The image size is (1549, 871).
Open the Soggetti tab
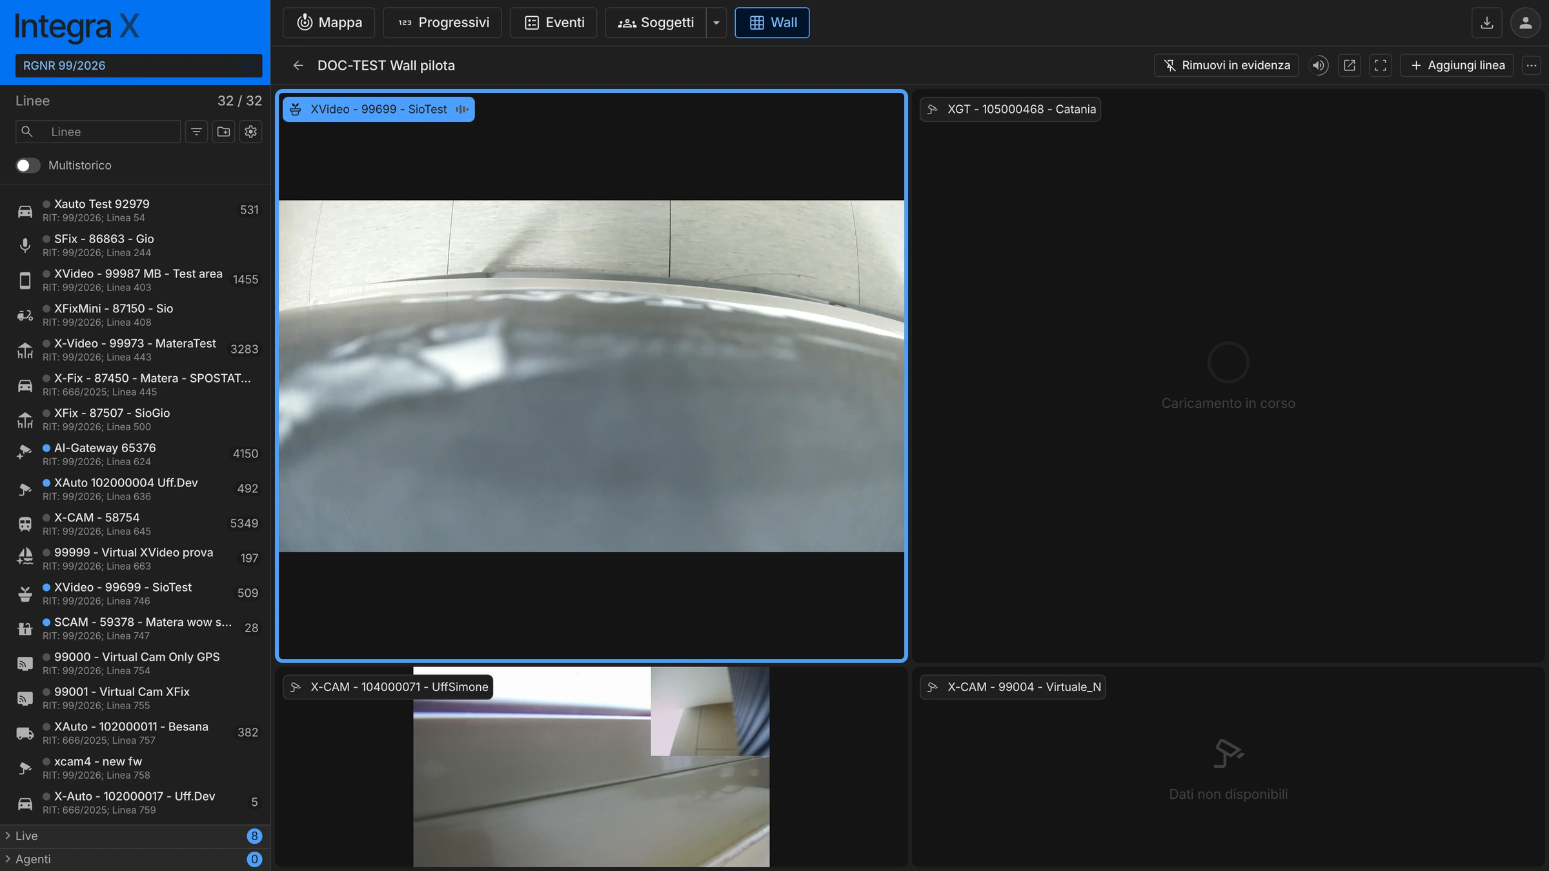(656, 23)
